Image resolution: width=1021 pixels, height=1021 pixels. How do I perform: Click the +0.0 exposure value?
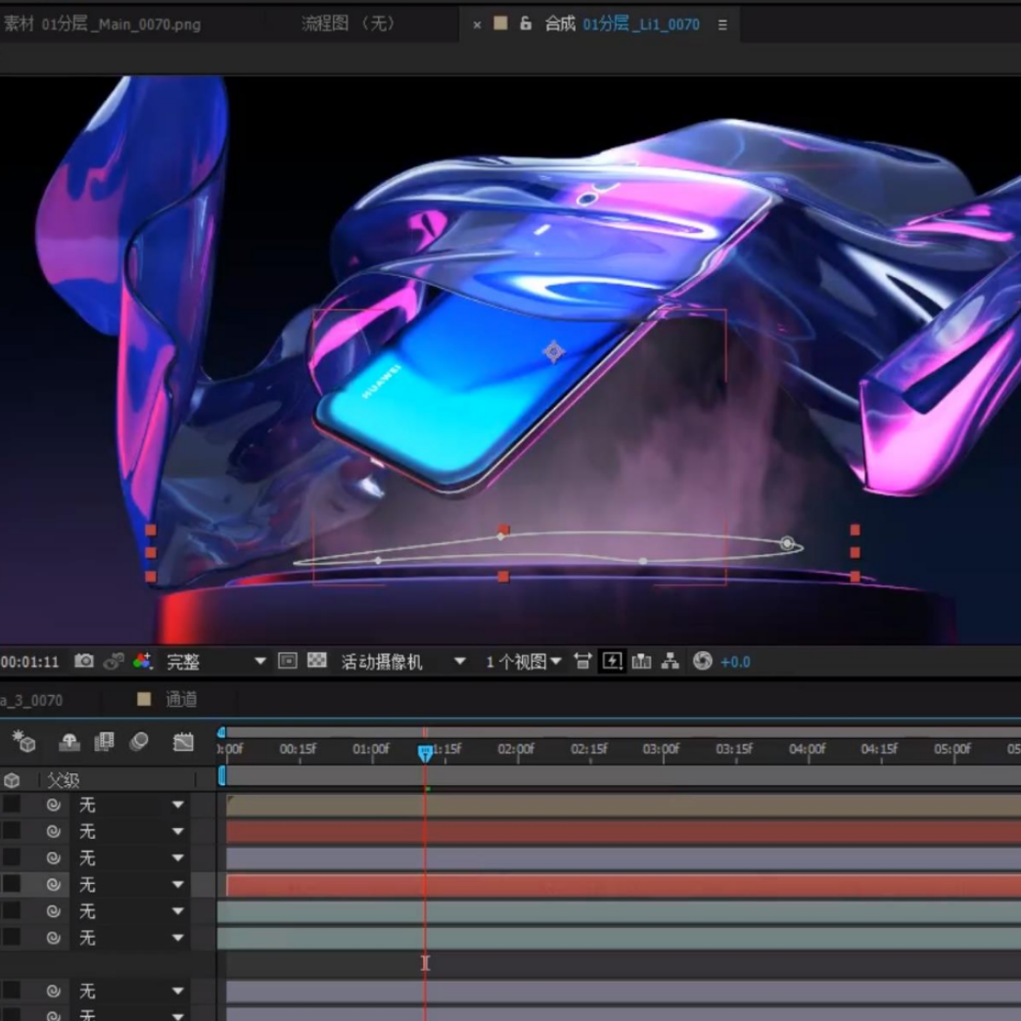click(x=735, y=663)
